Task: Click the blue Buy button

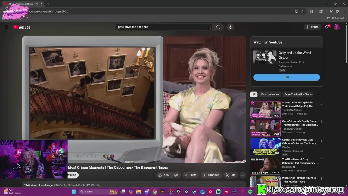Action: 287,77
